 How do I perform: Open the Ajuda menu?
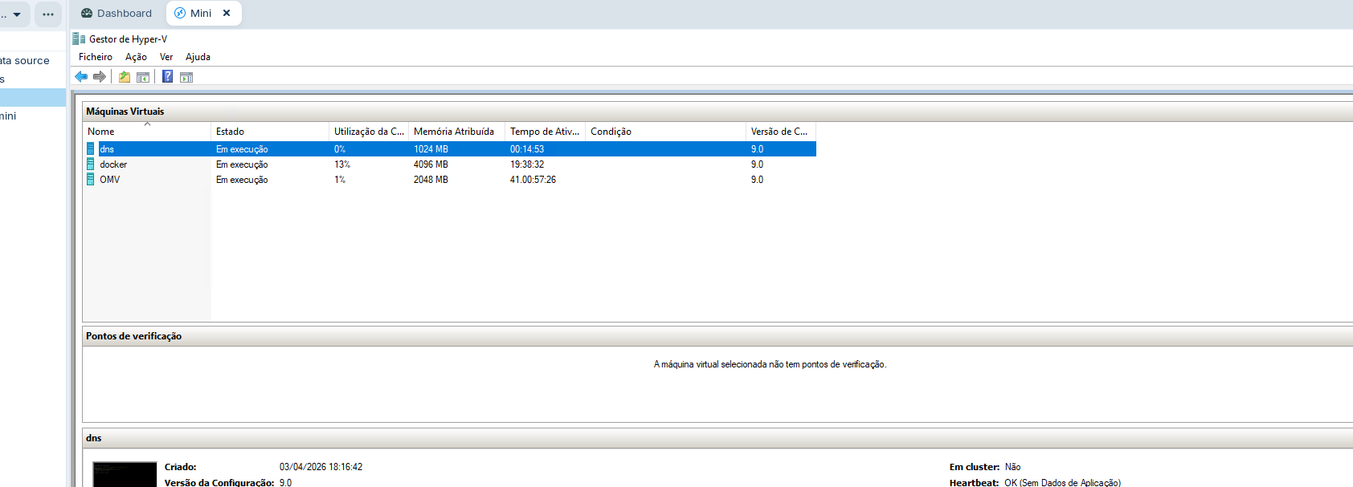pos(198,57)
